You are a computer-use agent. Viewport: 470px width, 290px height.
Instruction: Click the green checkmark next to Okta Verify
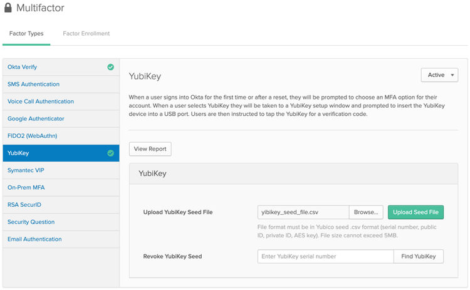point(110,67)
